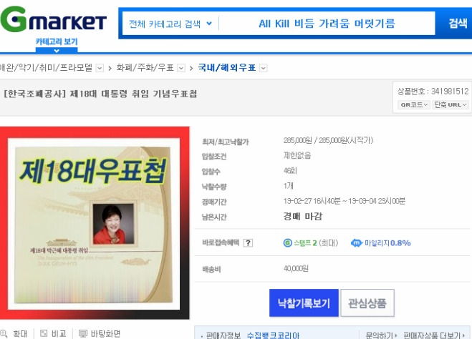This screenshot has height=339, width=472.
Task: Click the 비교 compare icon
Action: pos(44,333)
